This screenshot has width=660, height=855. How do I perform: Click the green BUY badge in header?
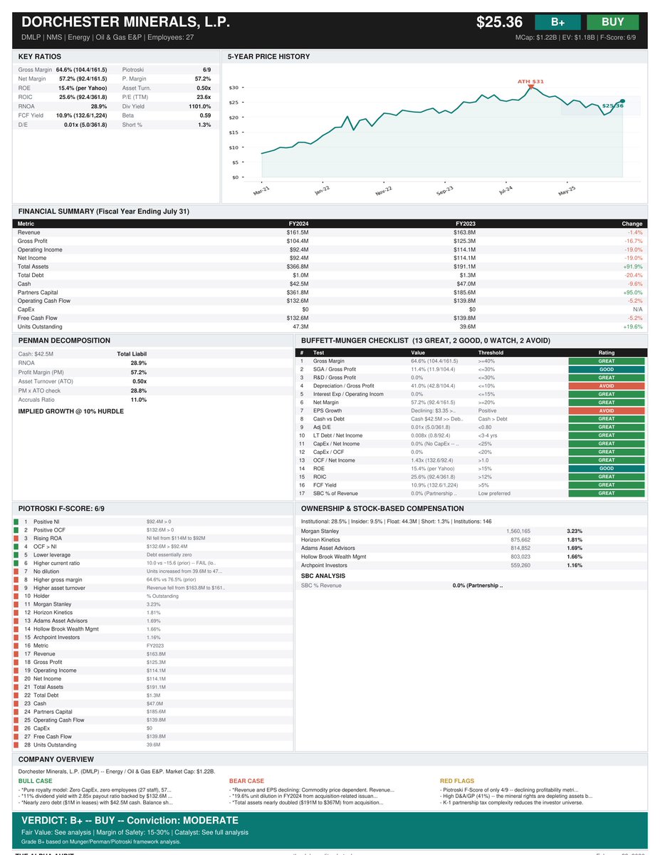613,22
